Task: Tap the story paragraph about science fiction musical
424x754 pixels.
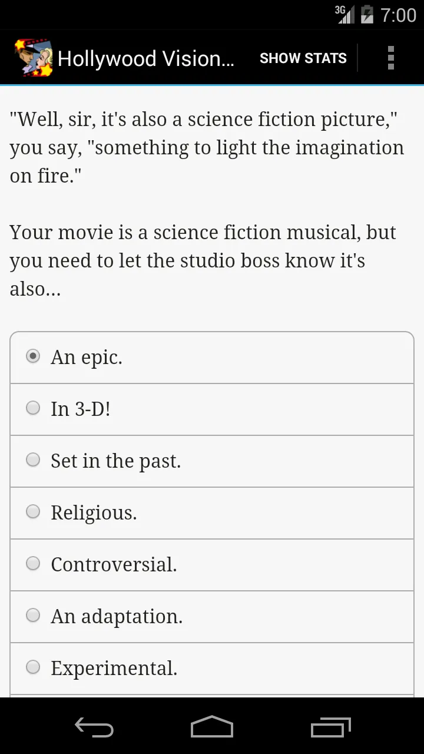Action: pos(203,260)
